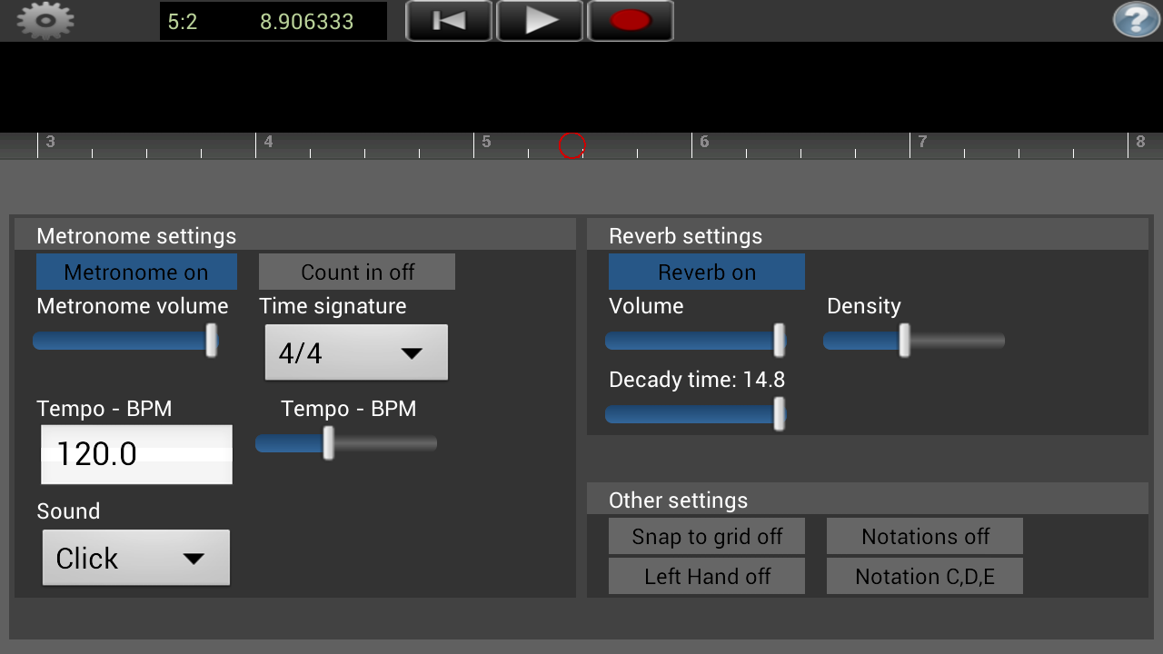Open the 4/4 time signature dropdown

(x=356, y=352)
